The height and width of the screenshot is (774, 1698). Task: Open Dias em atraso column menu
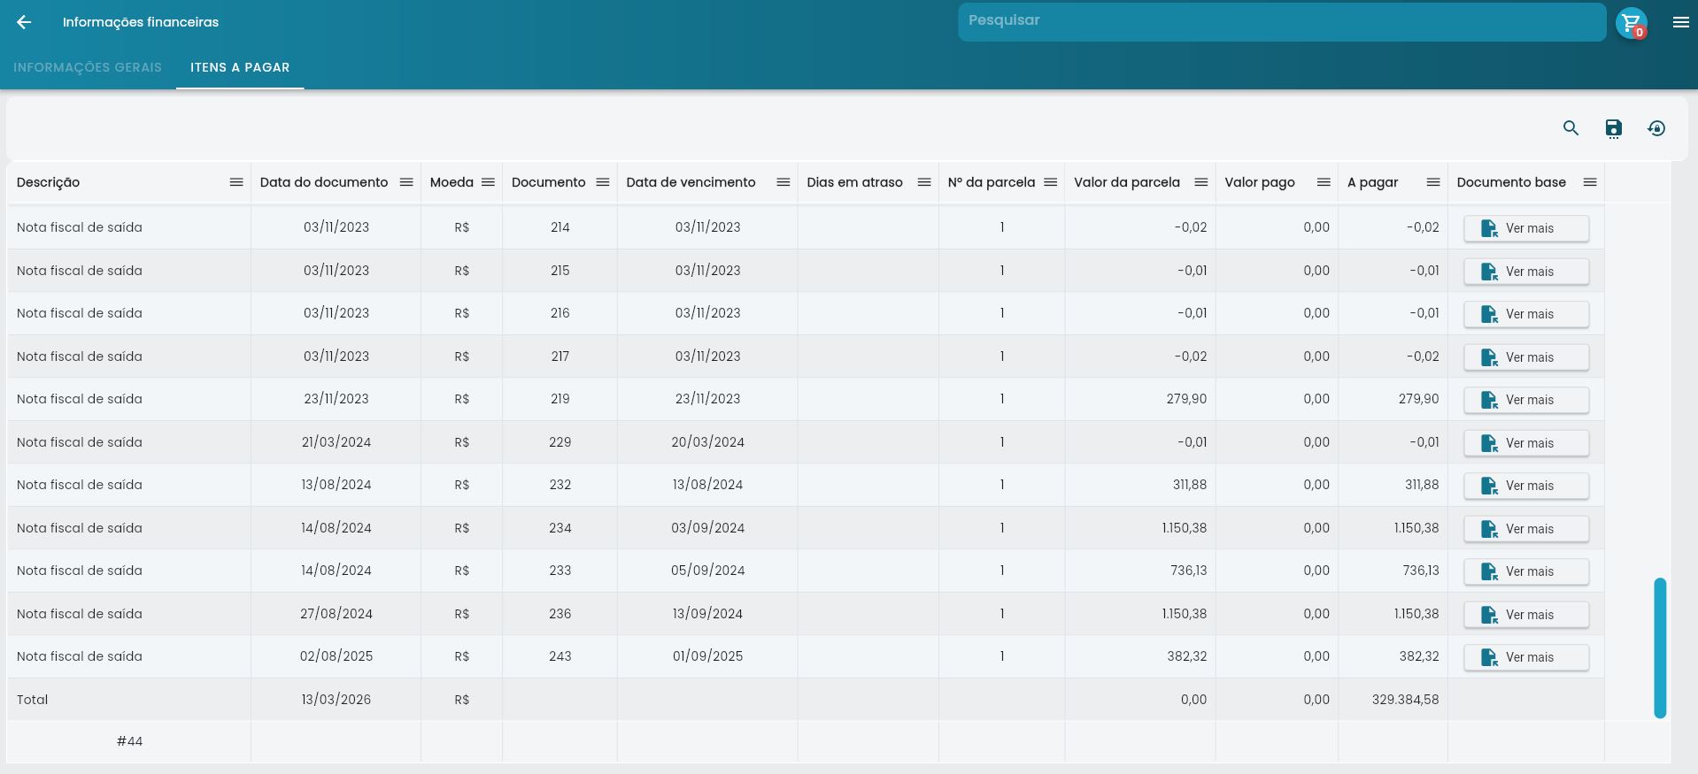click(x=924, y=182)
